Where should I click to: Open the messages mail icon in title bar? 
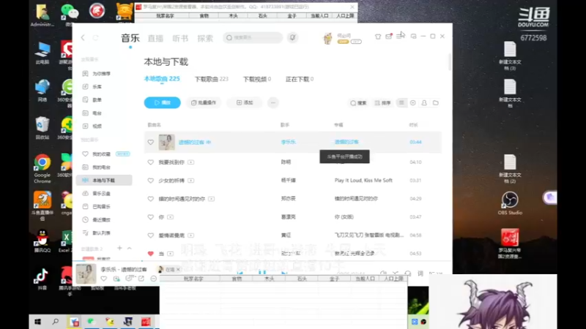[389, 36]
